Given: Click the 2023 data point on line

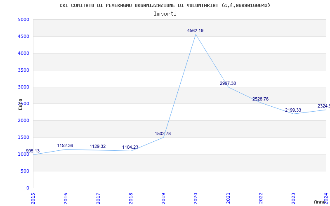Looking at the screenshot, I should pos(293,114).
